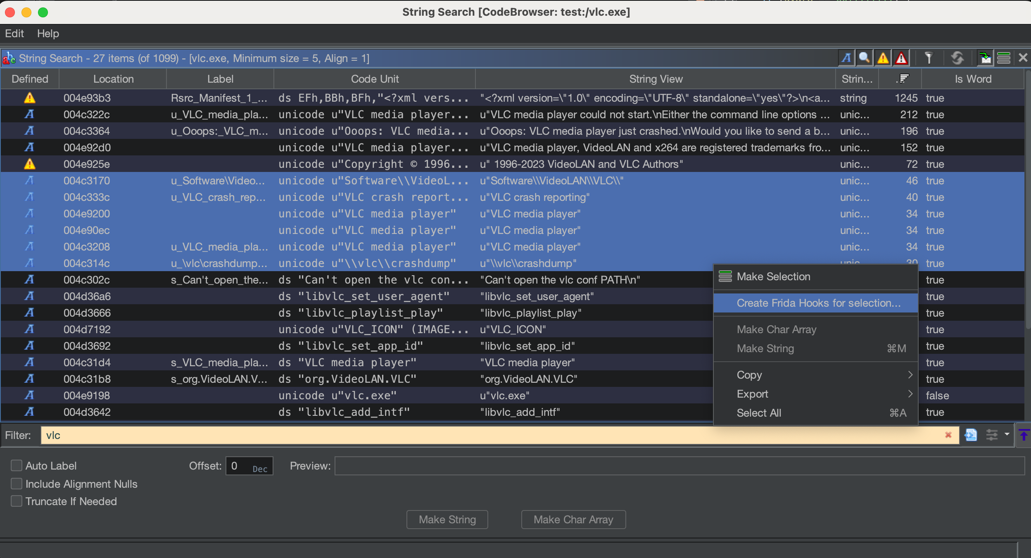Select the column layout icon in toolbar

pos(1002,58)
